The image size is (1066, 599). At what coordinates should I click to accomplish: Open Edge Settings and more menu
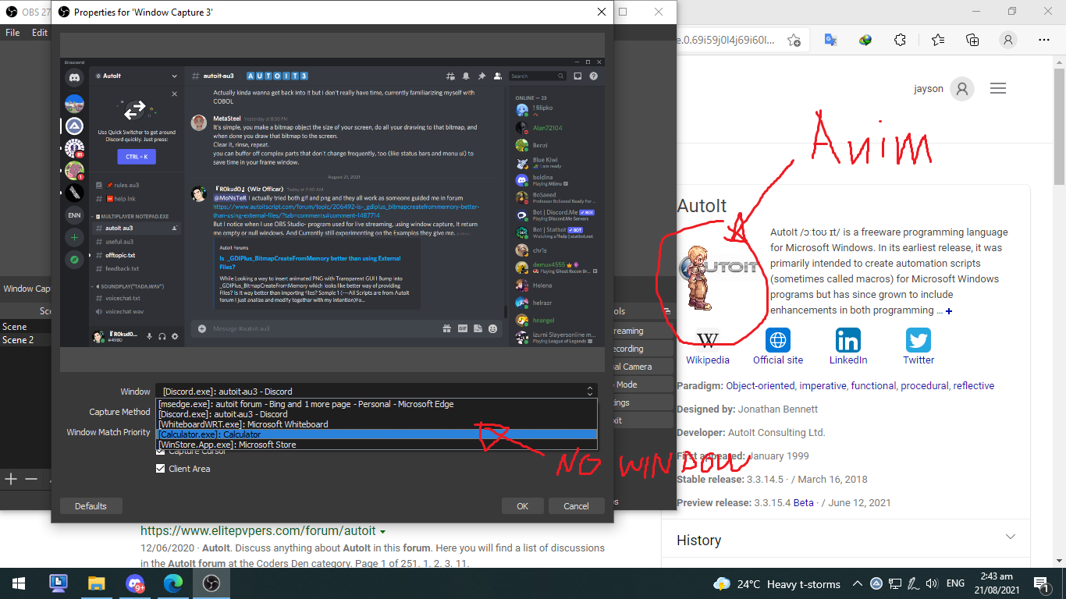click(1044, 40)
